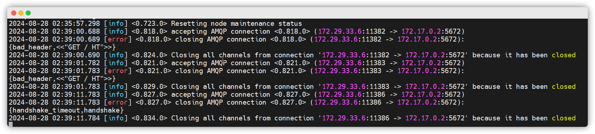Click the [info] tag on the 02:39:00.688 line

pyautogui.click(x=116, y=32)
